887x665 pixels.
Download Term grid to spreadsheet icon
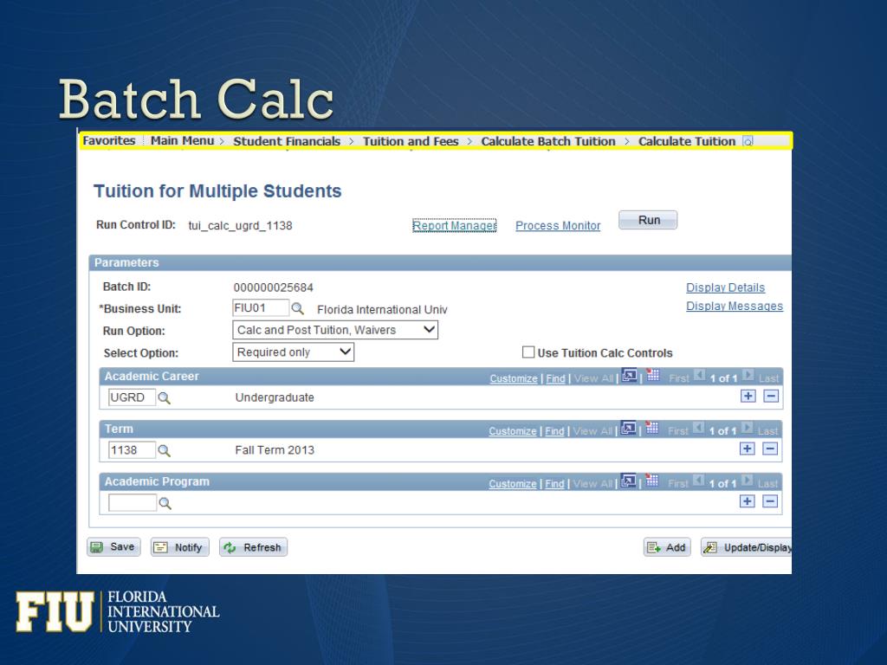(x=651, y=428)
